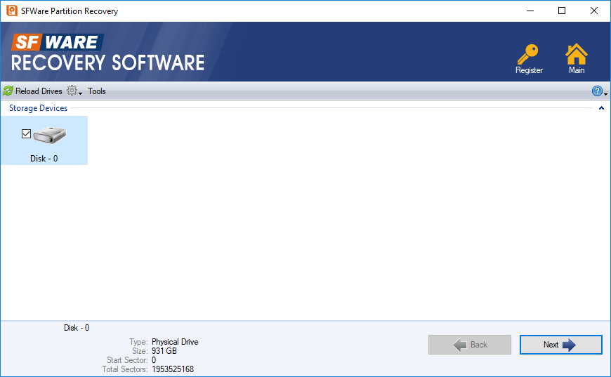Open the help question mark icon
Image resolution: width=611 pixels, height=377 pixels.
596,91
